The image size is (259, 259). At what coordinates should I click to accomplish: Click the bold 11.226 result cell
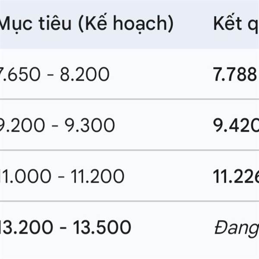click(x=236, y=176)
